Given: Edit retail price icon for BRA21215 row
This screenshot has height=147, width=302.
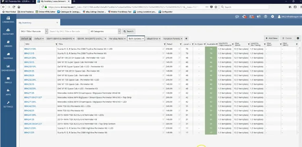Looking at the screenshot, I should pyautogui.click(x=179, y=53).
